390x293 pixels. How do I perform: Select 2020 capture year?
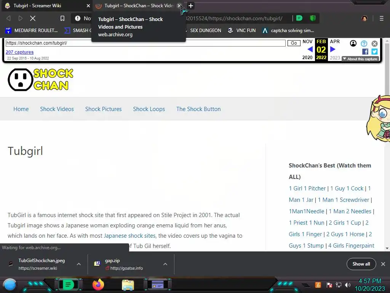coord(307,58)
